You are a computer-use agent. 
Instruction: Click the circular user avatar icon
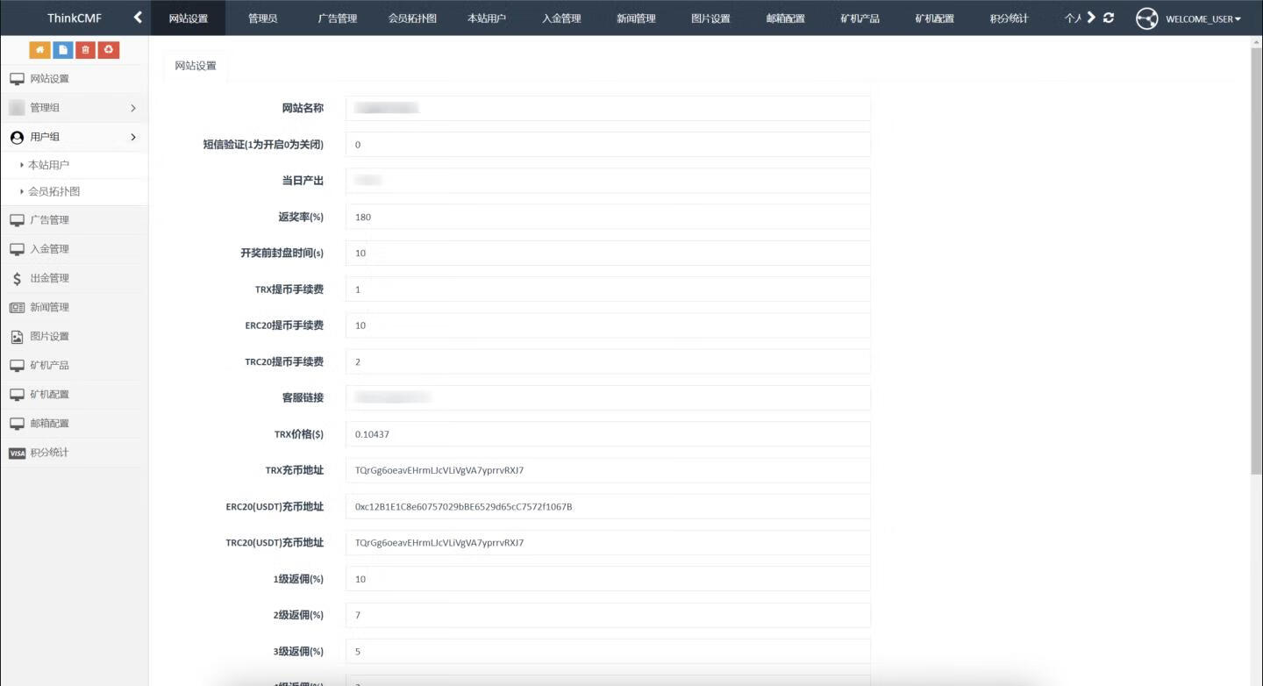[x=1146, y=18]
